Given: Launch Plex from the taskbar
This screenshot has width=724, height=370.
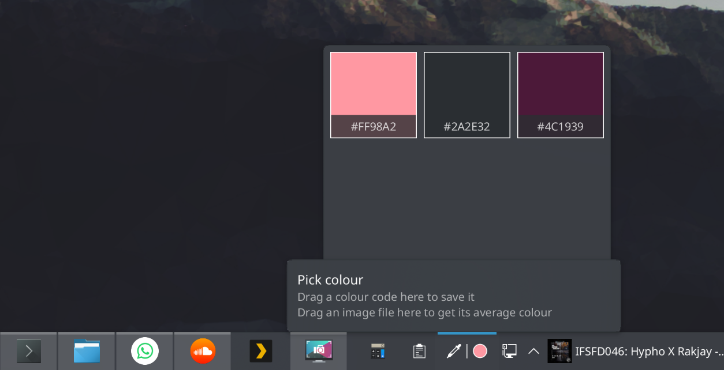Looking at the screenshot, I should coord(261,351).
